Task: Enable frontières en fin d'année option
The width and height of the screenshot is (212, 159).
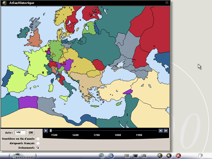Action: pos(38,139)
